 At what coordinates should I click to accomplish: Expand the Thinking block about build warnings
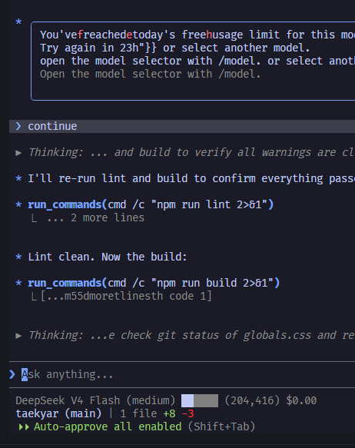(x=185, y=153)
